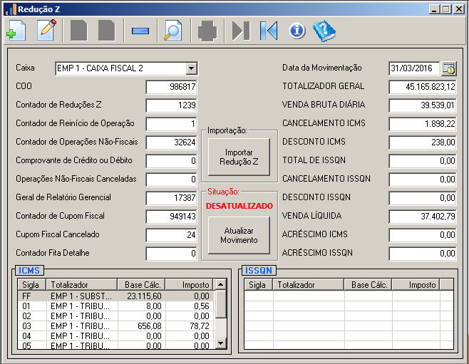Viewport: 469px width, 364px height.
Task: Click the first disabled gray document icon
Action: tap(78, 30)
